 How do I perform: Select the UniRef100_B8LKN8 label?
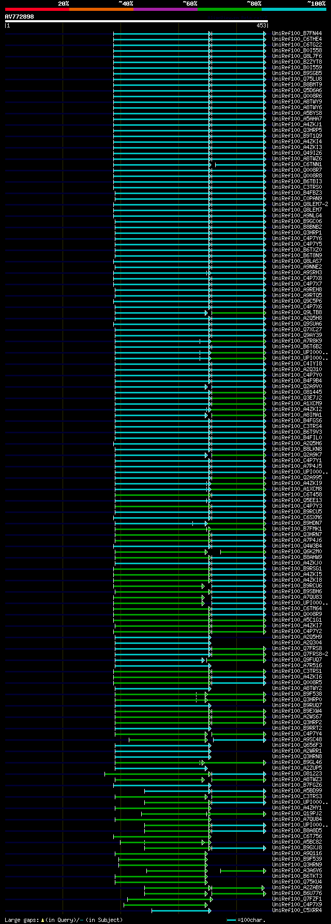point(297,449)
